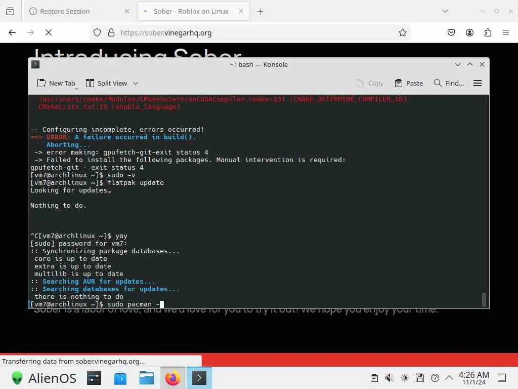Open System Settings from taskbar

click(94, 378)
